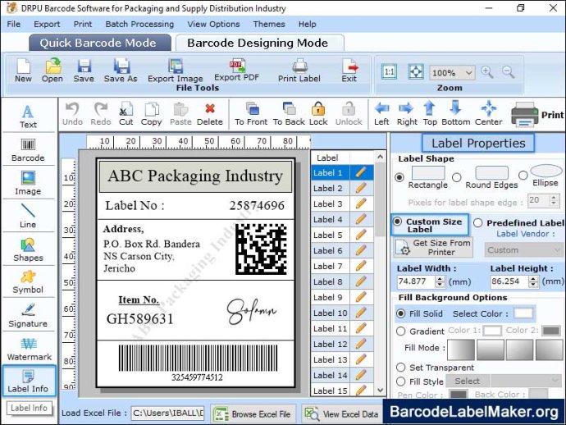Image resolution: width=566 pixels, height=425 pixels.
Task: Click the Label Info sidebar button
Action: [x=29, y=382]
